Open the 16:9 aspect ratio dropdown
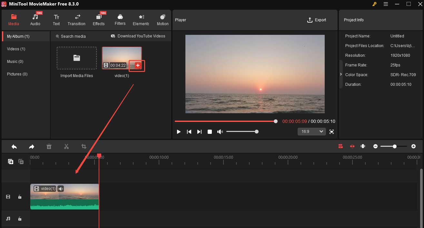This screenshot has width=424, height=228. 312,132
